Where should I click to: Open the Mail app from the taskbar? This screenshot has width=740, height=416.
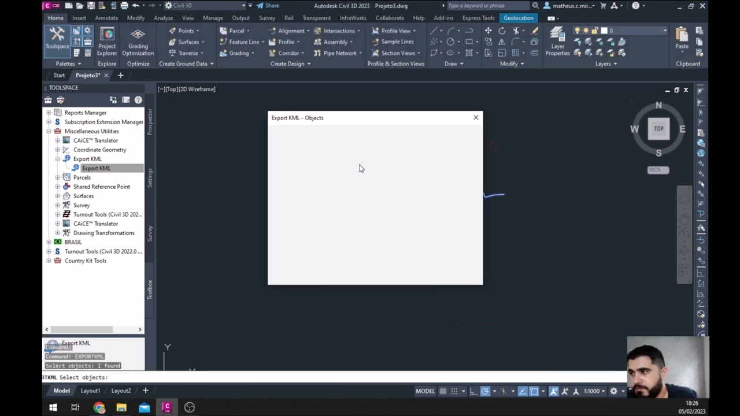pyautogui.click(x=144, y=407)
